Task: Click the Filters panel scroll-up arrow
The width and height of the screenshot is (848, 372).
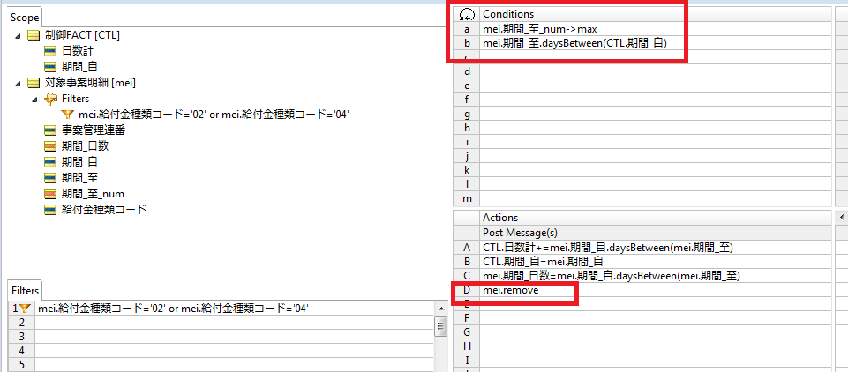Action: point(440,308)
